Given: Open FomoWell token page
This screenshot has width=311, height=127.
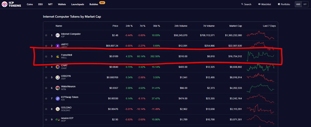Looking at the screenshot, I should [67, 55].
